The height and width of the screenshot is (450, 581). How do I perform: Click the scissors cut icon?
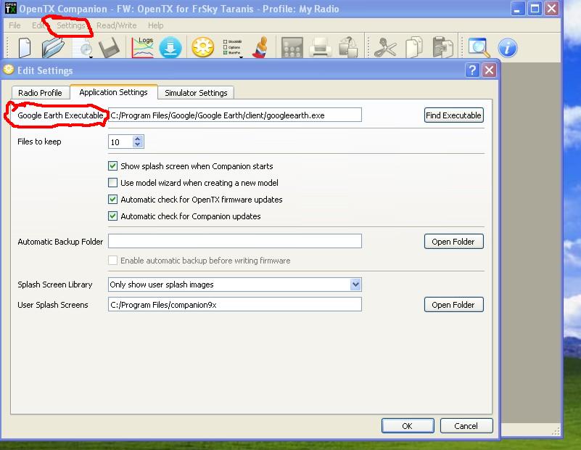click(385, 48)
